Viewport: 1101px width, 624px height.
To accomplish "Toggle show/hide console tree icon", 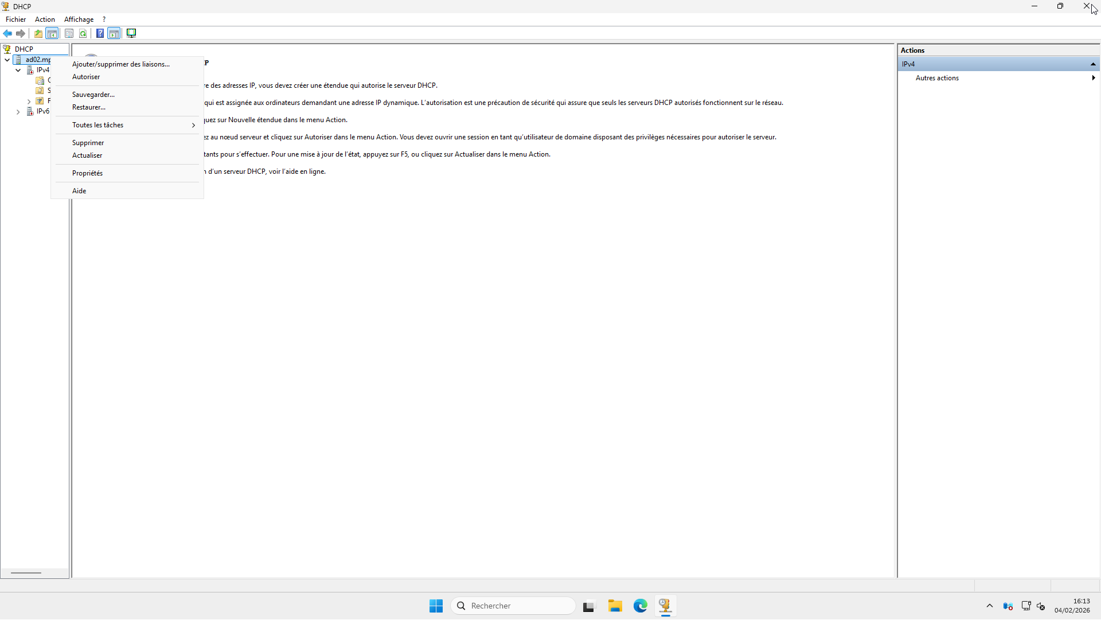I will (x=52, y=33).
